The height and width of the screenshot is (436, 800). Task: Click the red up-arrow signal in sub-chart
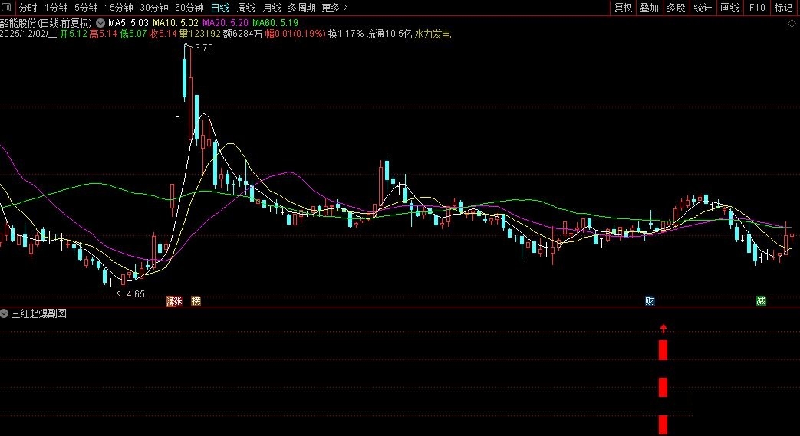click(663, 329)
